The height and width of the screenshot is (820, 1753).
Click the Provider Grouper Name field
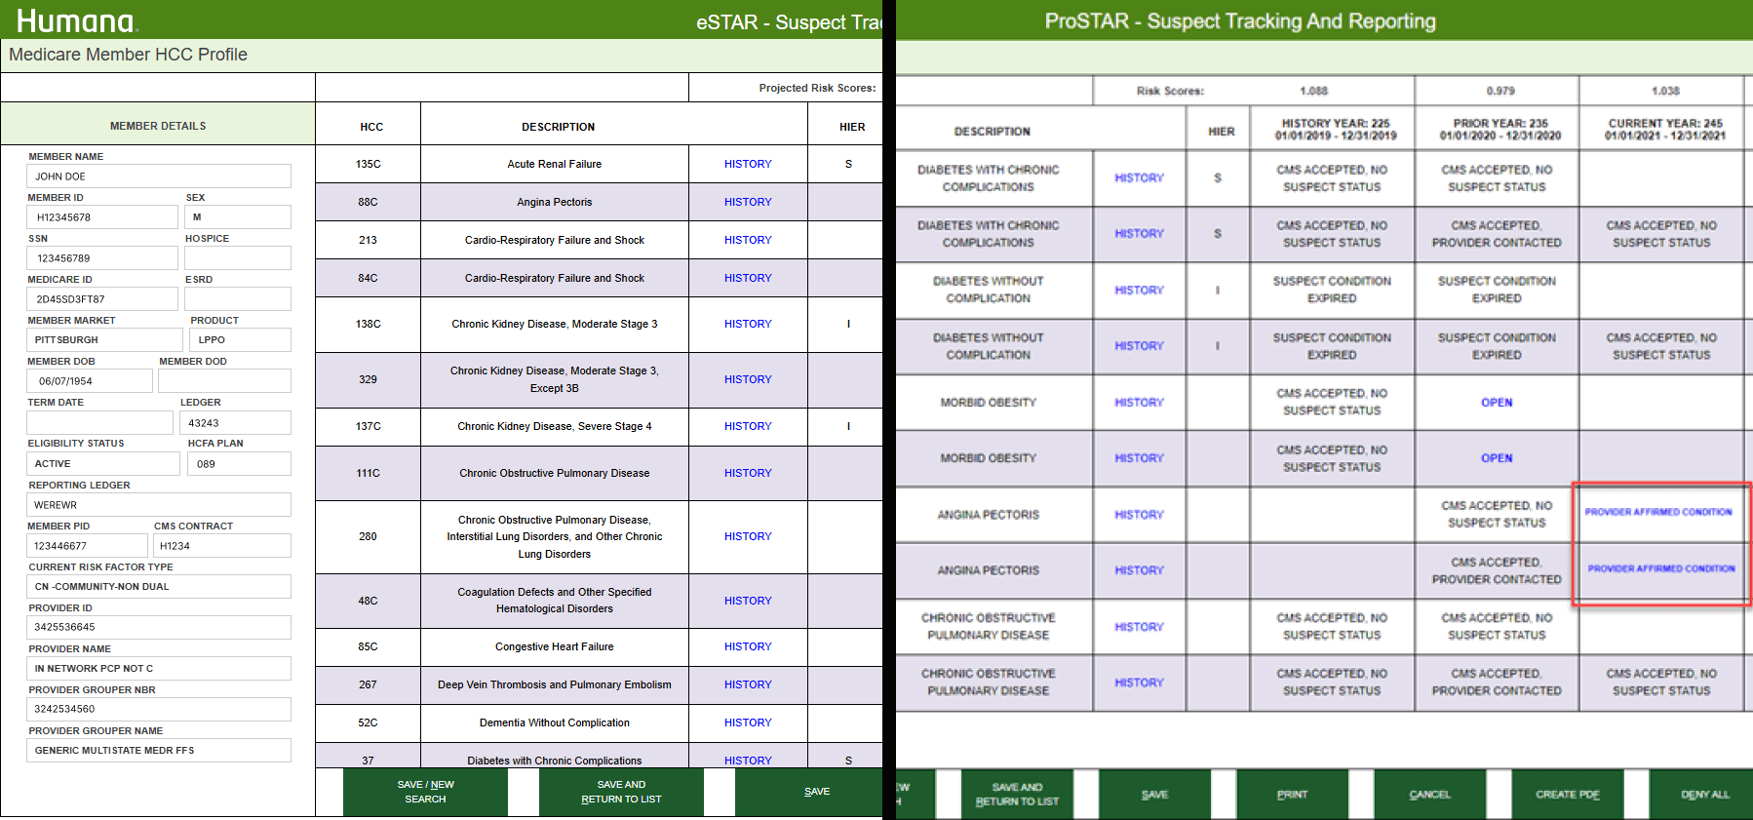click(159, 751)
